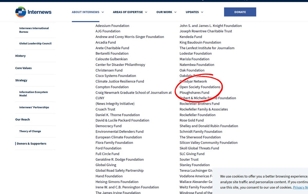The height and width of the screenshot is (194, 308).
Task: Click Skoll Global Threats Fund entry
Action: tap(199, 148)
